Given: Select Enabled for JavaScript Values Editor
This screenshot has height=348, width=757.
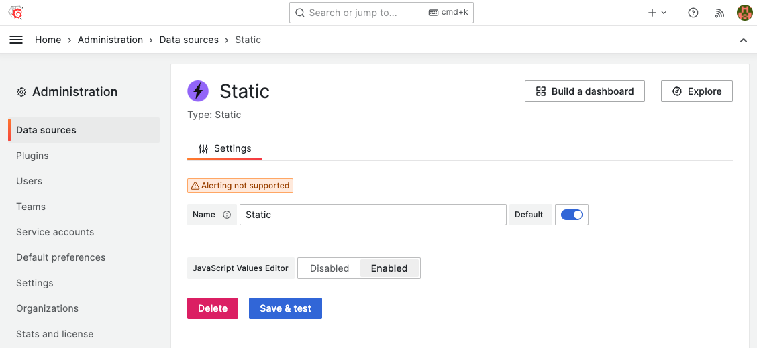Looking at the screenshot, I should click(x=389, y=268).
